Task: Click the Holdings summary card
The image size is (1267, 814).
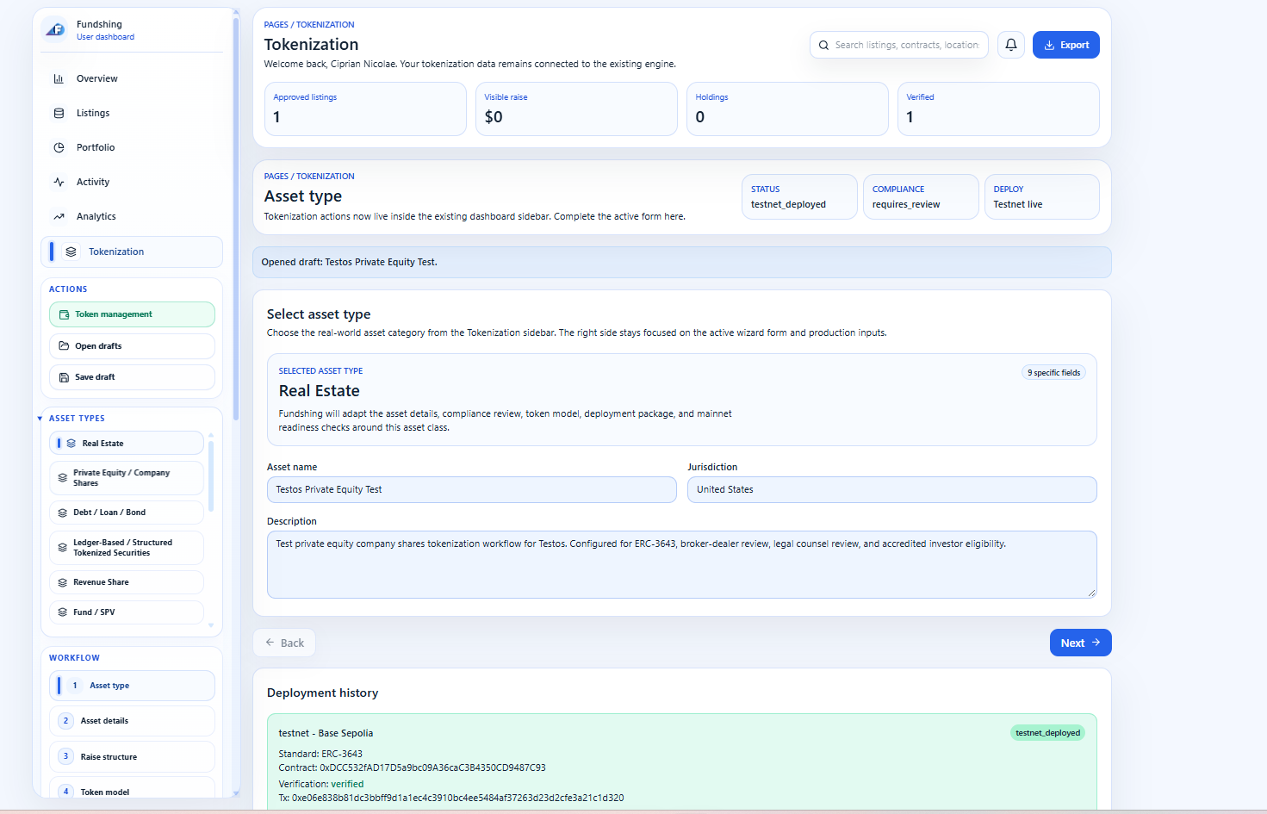Action: click(787, 109)
